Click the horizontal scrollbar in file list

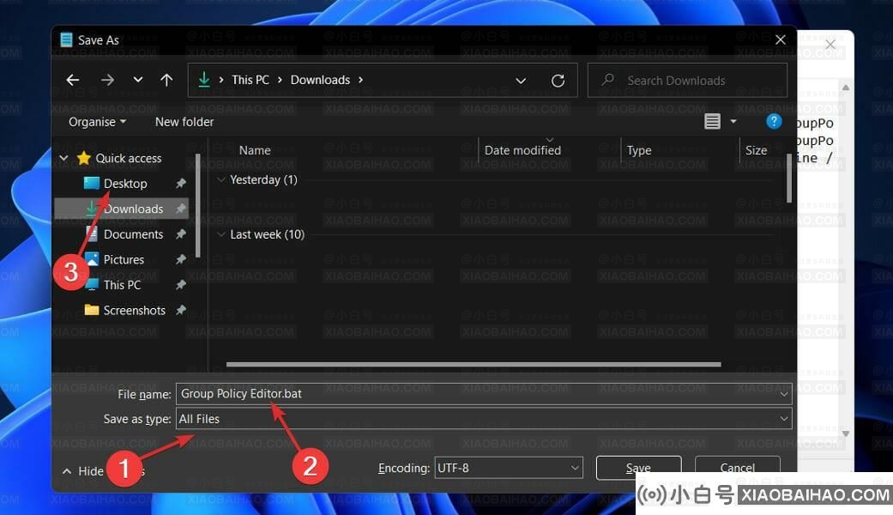pyautogui.click(x=474, y=364)
